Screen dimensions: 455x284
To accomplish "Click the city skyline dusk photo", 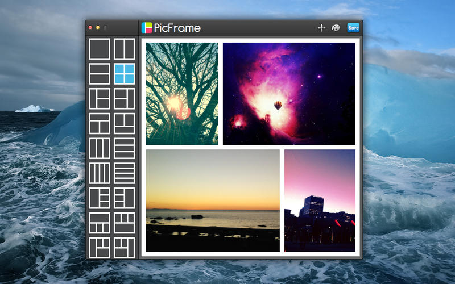I will coord(320,201).
